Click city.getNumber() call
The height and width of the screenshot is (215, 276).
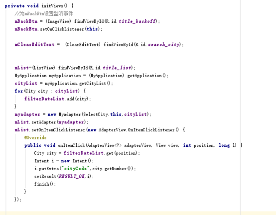tap(113, 168)
